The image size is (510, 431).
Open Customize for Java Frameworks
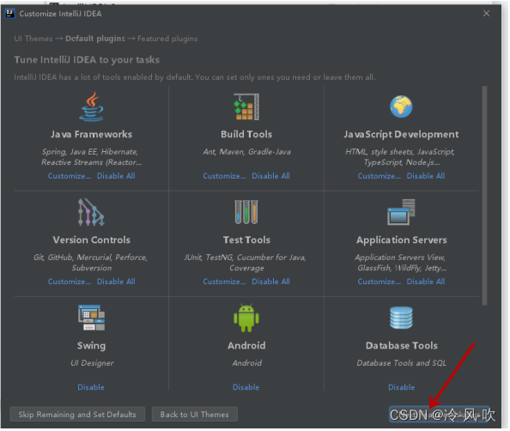pyautogui.click(x=70, y=176)
